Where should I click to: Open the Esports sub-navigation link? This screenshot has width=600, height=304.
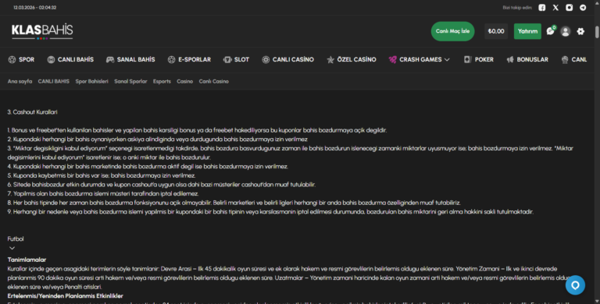[x=162, y=81]
